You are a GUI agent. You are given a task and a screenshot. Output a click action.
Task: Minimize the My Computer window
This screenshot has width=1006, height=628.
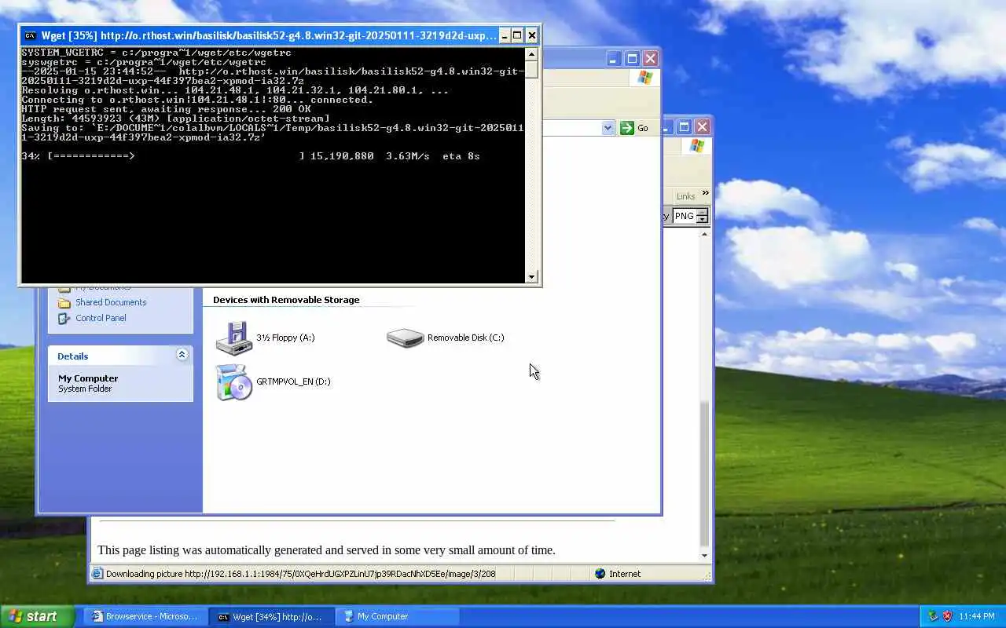tap(614, 59)
